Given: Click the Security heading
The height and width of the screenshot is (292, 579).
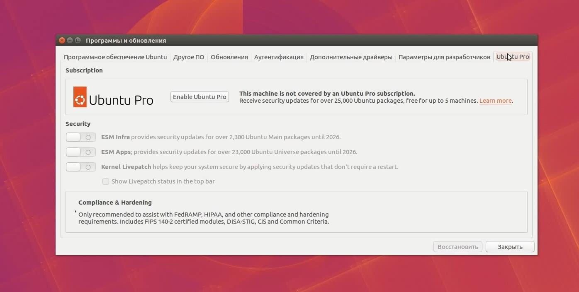Looking at the screenshot, I should tap(78, 124).
